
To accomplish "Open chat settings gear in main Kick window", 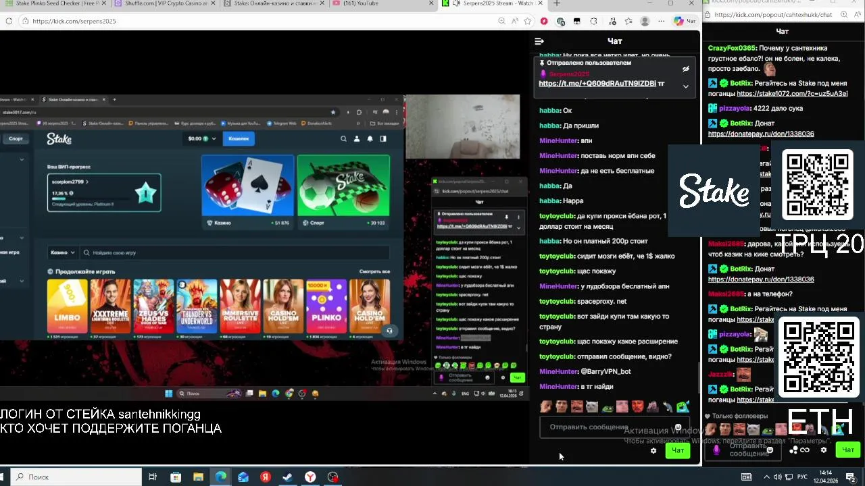I will (x=653, y=450).
